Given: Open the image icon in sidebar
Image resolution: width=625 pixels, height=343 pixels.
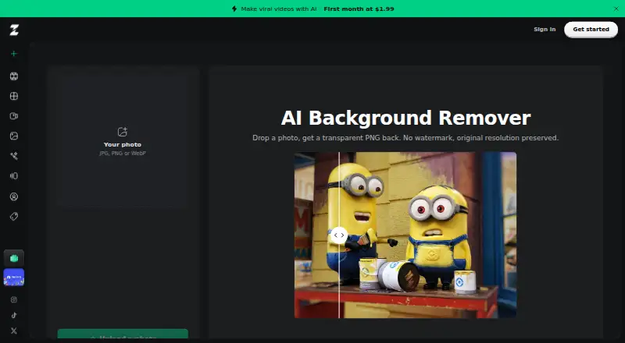Looking at the screenshot, I should click(x=14, y=136).
